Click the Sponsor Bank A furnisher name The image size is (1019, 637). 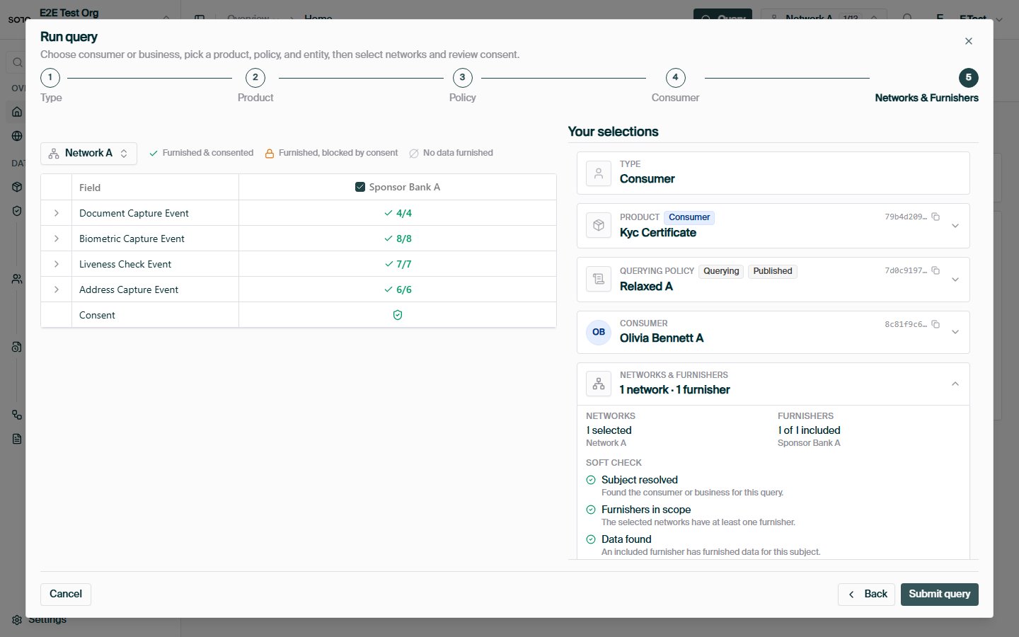(809, 443)
